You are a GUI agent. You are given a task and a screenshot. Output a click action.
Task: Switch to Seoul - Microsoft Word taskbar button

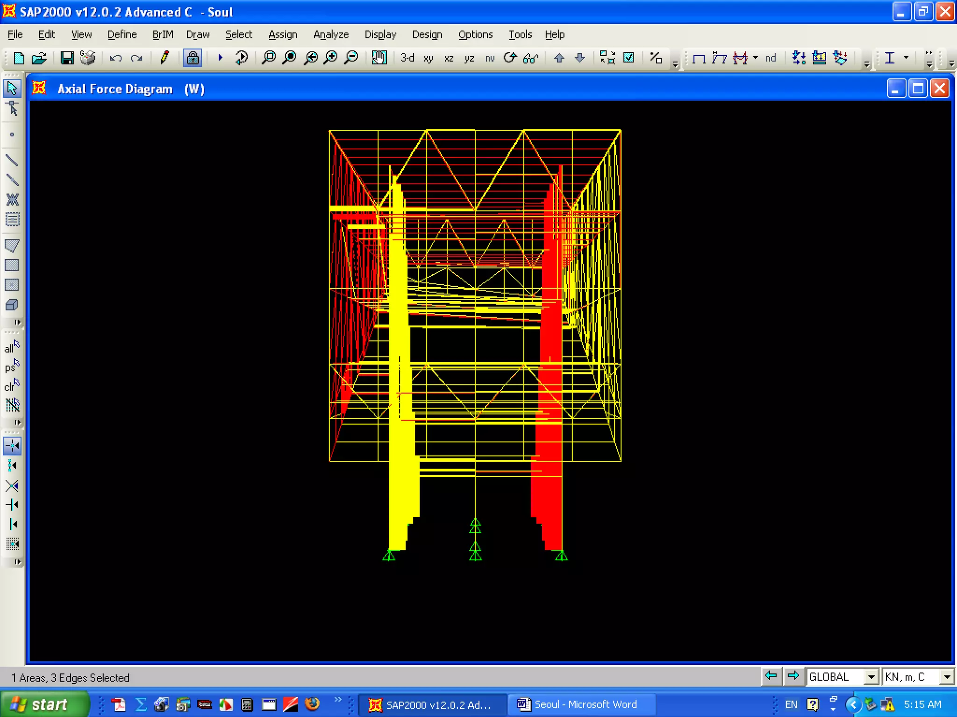coord(578,704)
